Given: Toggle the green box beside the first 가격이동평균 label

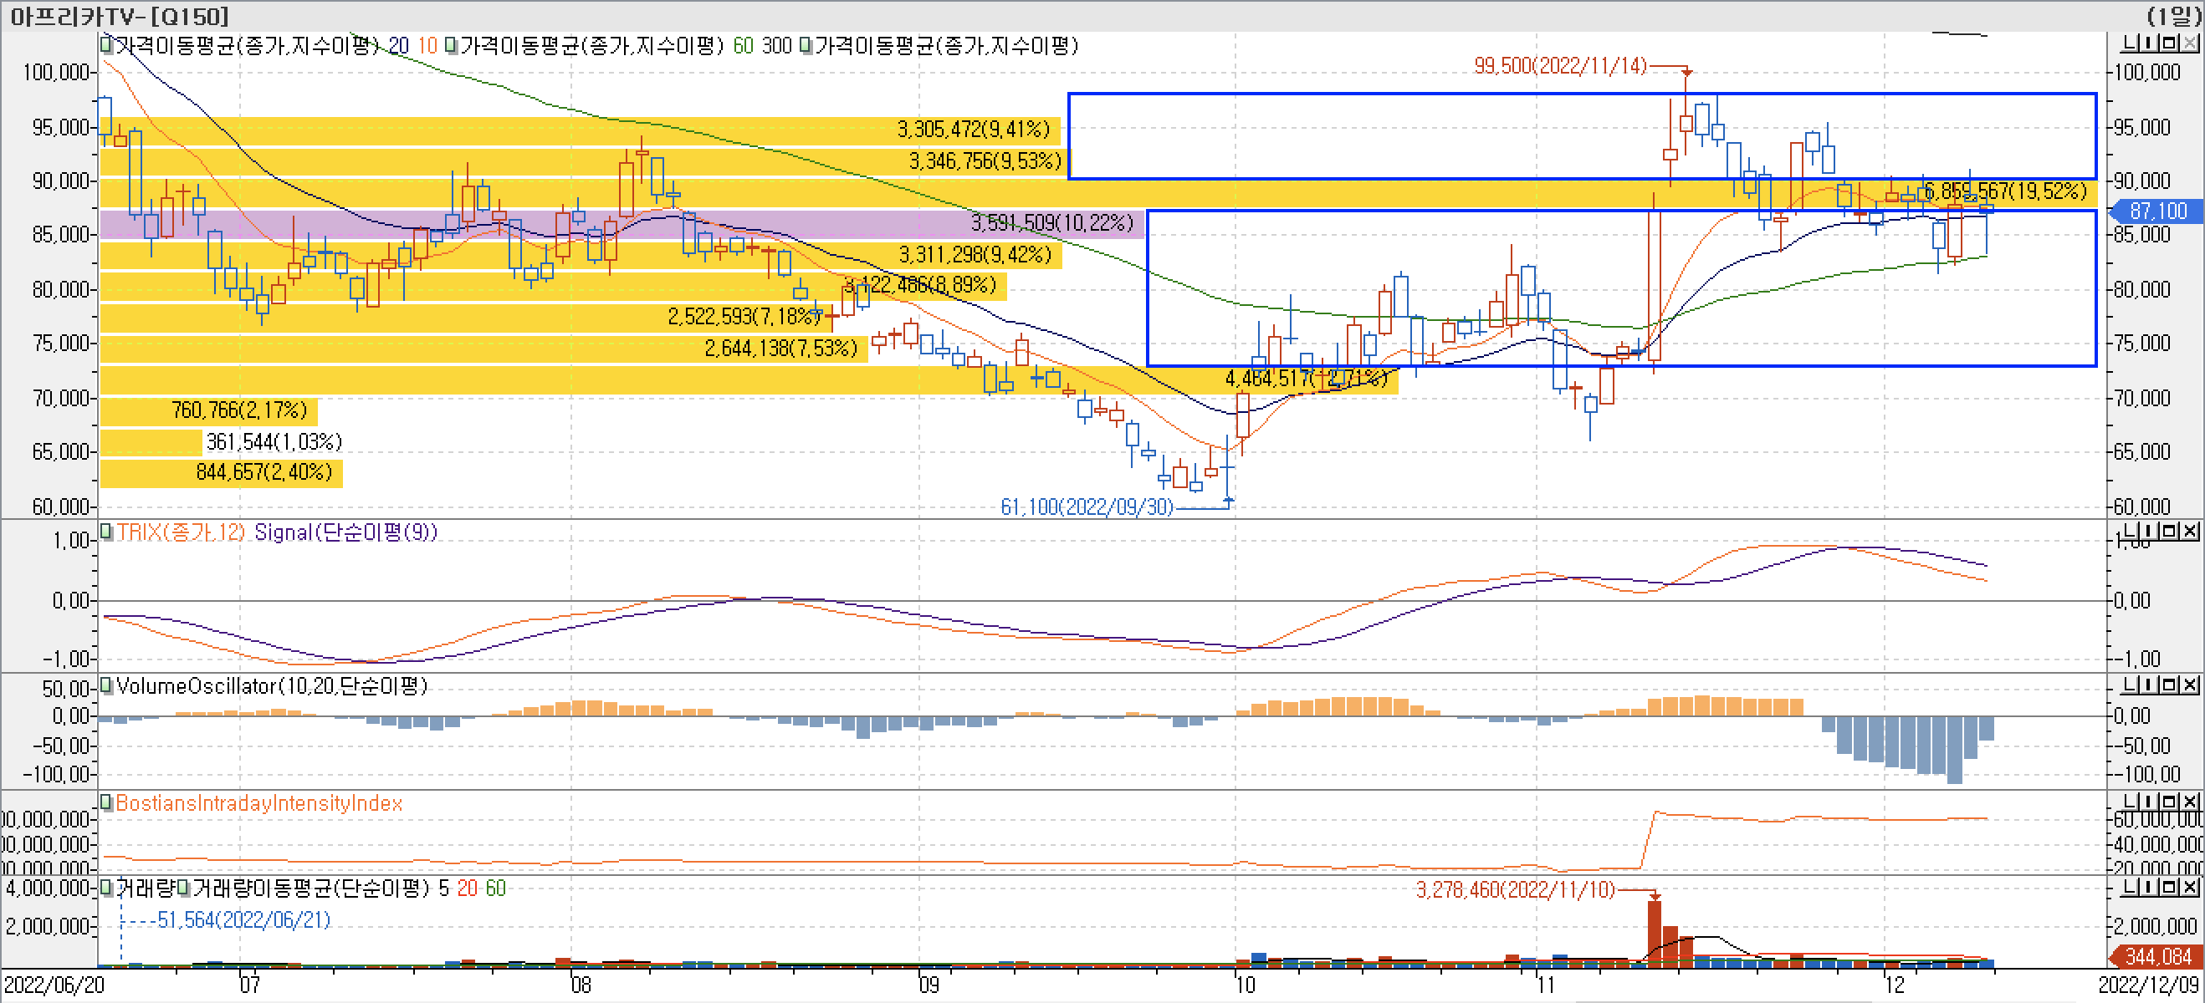Looking at the screenshot, I should [x=106, y=44].
